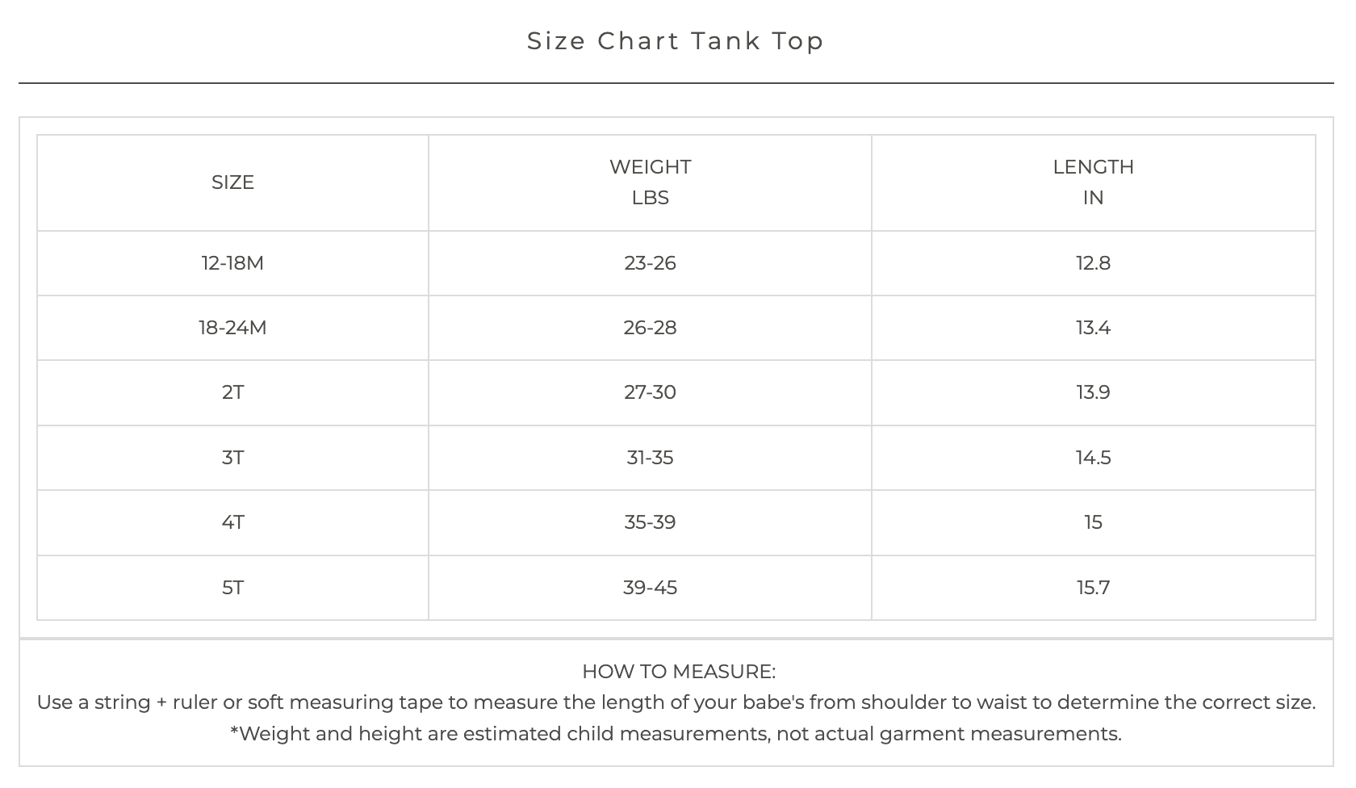Click the Size Chart Tank Top heading

click(676, 41)
